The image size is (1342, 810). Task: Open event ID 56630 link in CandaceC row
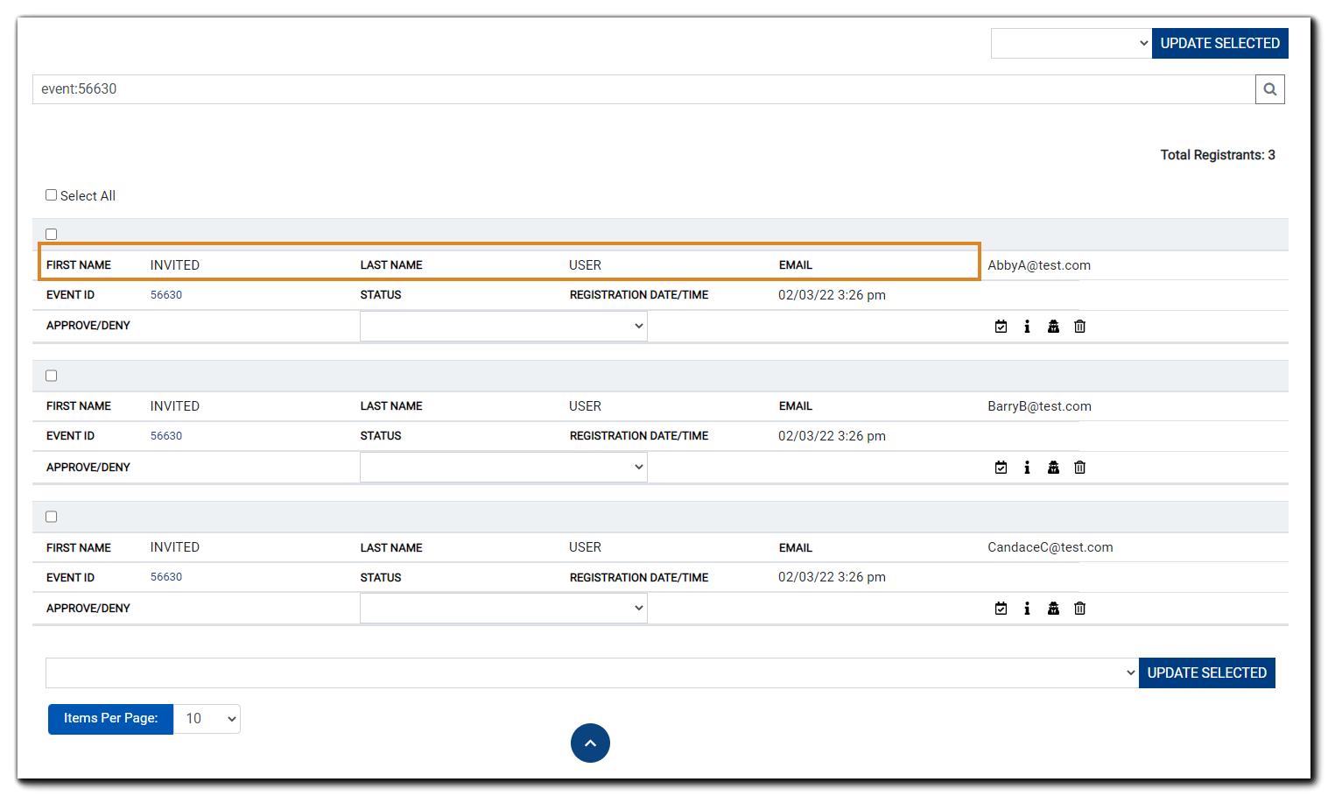(x=166, y=577)
